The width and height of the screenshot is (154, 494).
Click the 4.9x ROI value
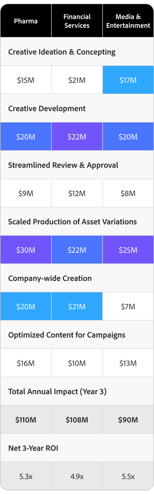click(x=77, y=477)
